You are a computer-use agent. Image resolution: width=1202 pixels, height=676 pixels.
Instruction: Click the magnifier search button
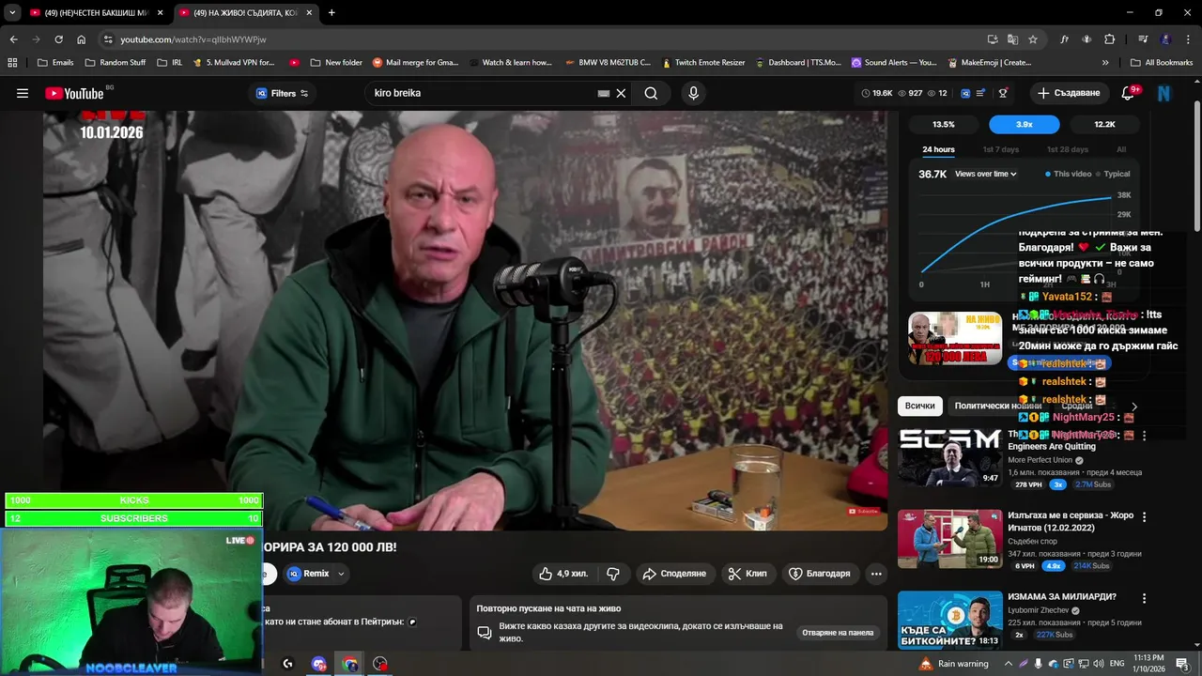point(651,93)
